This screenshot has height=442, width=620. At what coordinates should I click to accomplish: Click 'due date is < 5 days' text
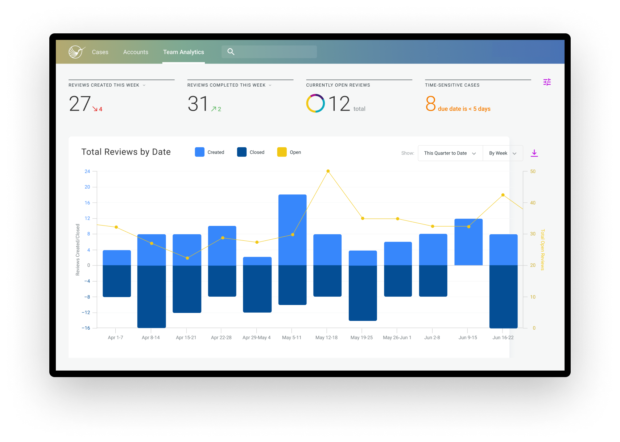tap(464, 109)
